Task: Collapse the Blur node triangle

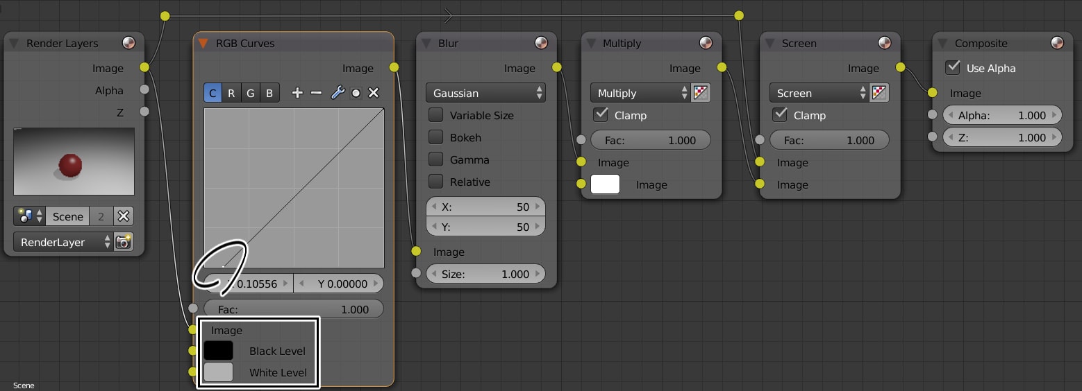Action: [x=426, y=43]
